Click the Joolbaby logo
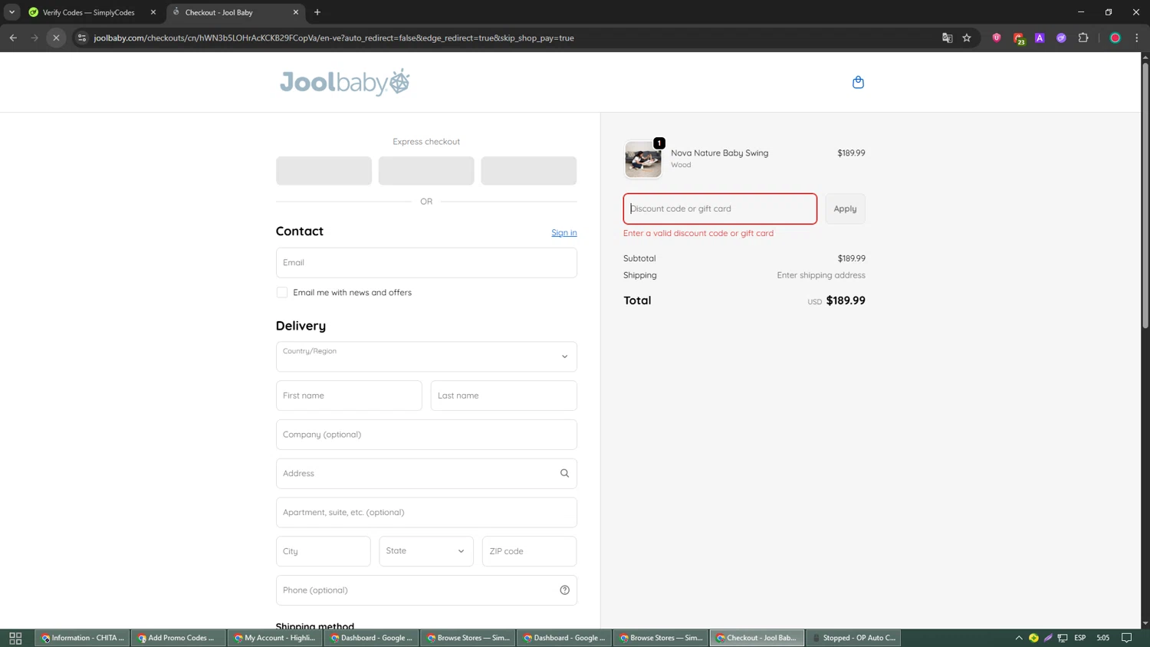Viewport: 1150px width, 647px height. [345, 82]
